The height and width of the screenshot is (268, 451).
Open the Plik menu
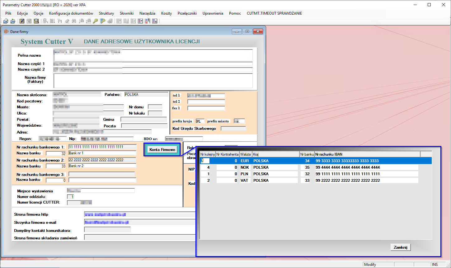pos(8,13)
